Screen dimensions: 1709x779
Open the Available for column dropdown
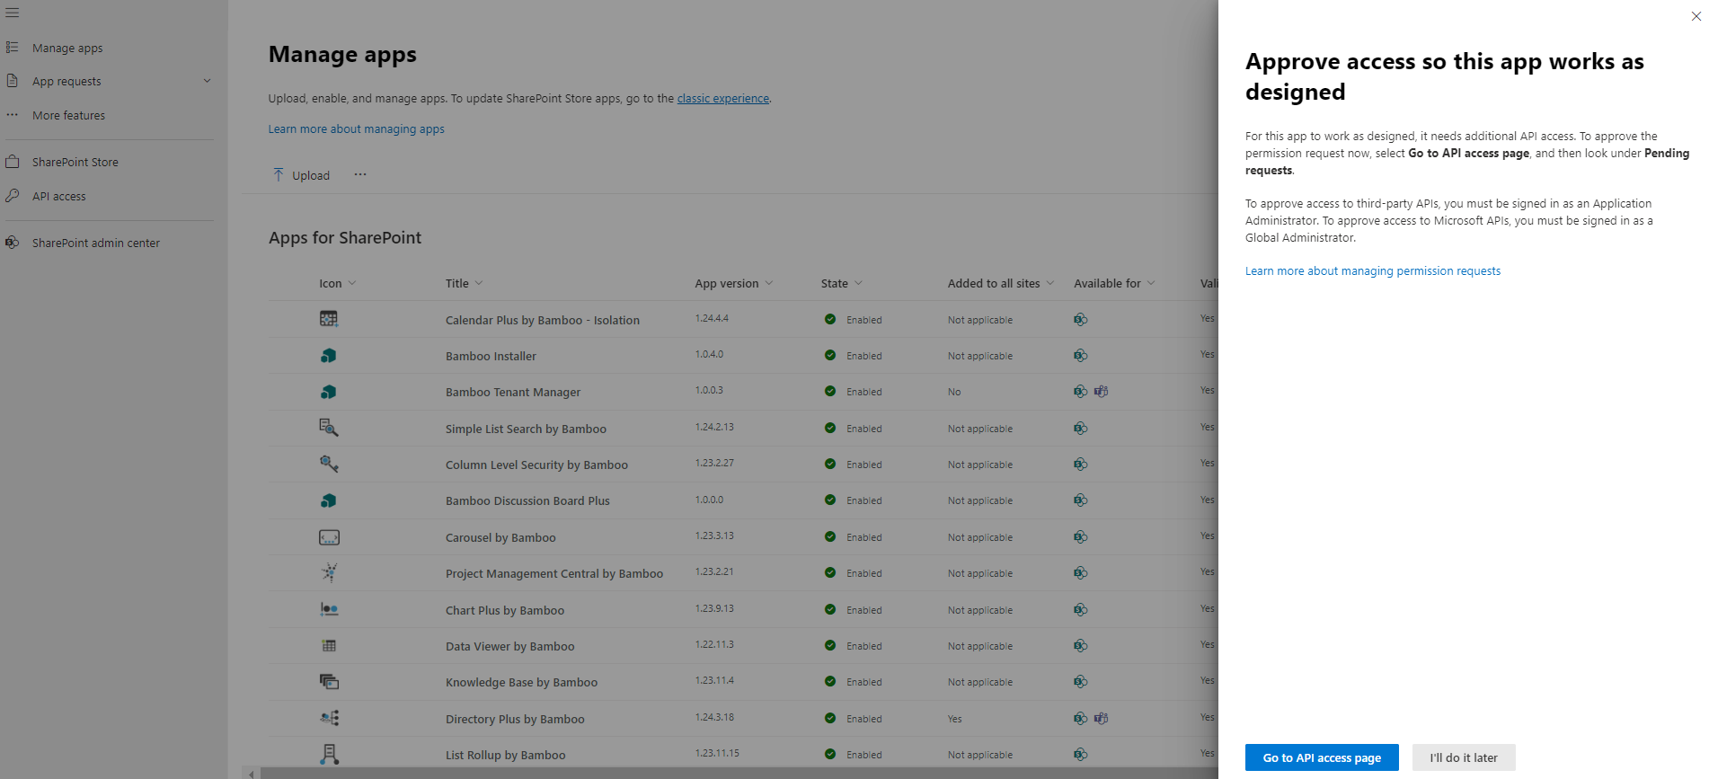pos(1151,283)
